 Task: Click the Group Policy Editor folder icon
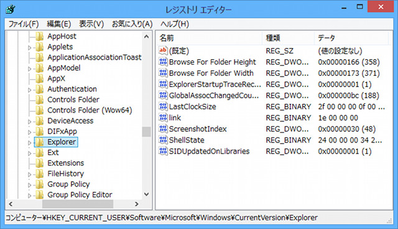(x=40, y=195)
